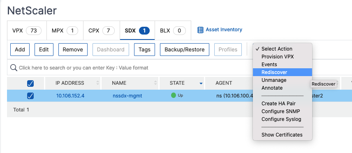This screenshot has height=153, width=352.
Task: Click the Asset Inventory icon
Action: tap(200, 30)
